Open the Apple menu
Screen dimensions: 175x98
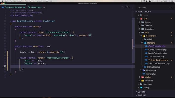(x=2, y=1)
